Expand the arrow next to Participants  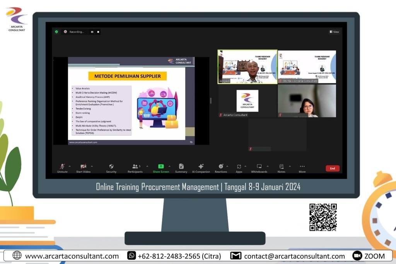(x=147, y=166)
